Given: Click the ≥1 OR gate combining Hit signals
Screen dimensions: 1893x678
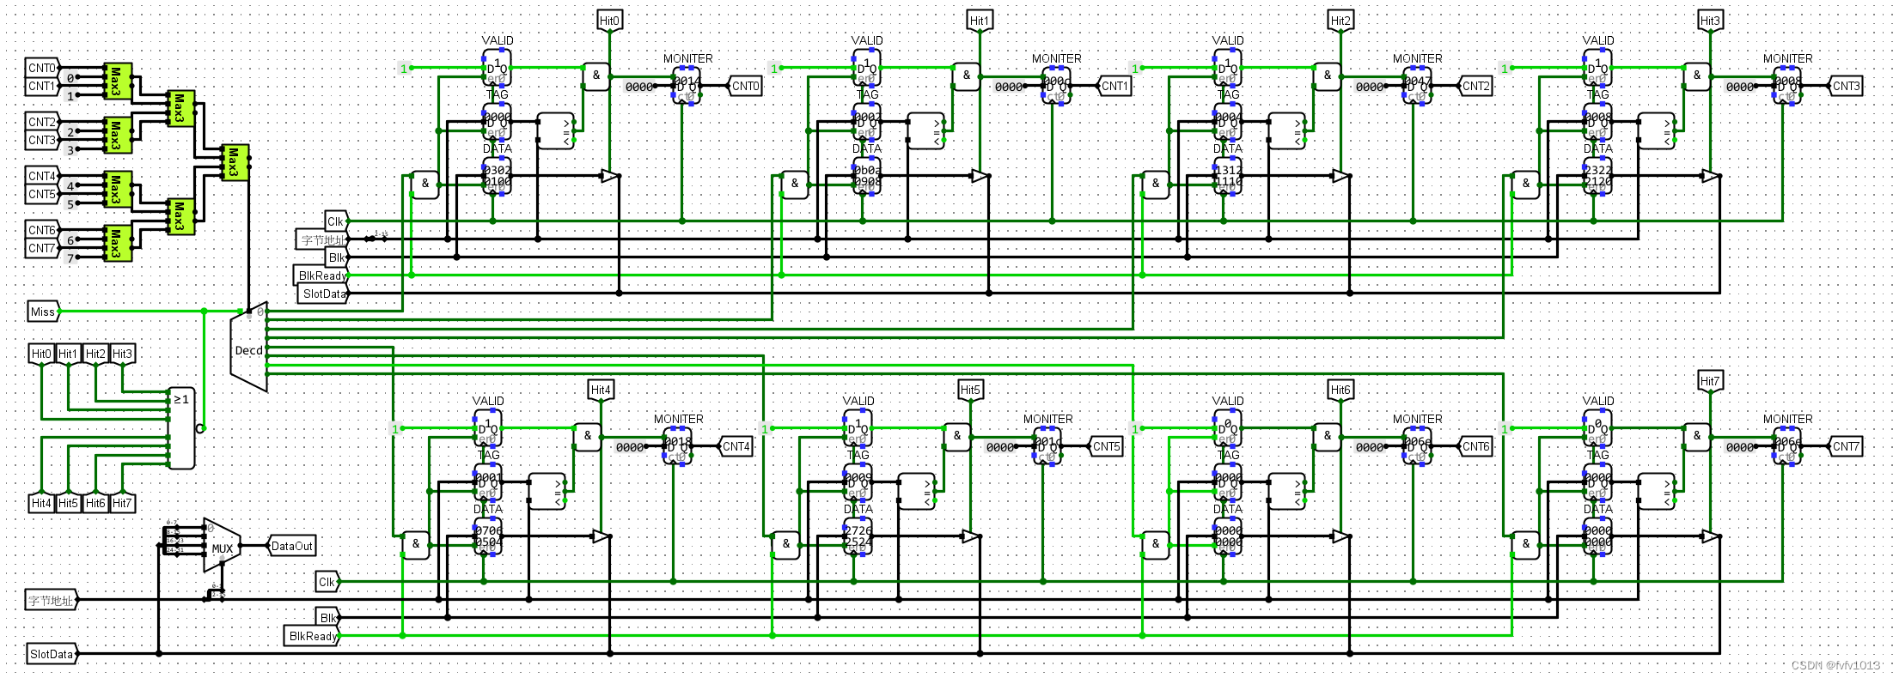Looking at the screenshot, I should point(182,428).
